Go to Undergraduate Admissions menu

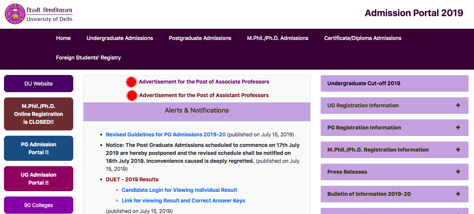pos(120,38)
